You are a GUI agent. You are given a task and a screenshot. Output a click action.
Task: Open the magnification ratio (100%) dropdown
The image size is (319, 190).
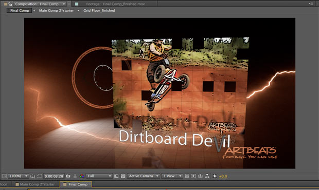point(19,176)
